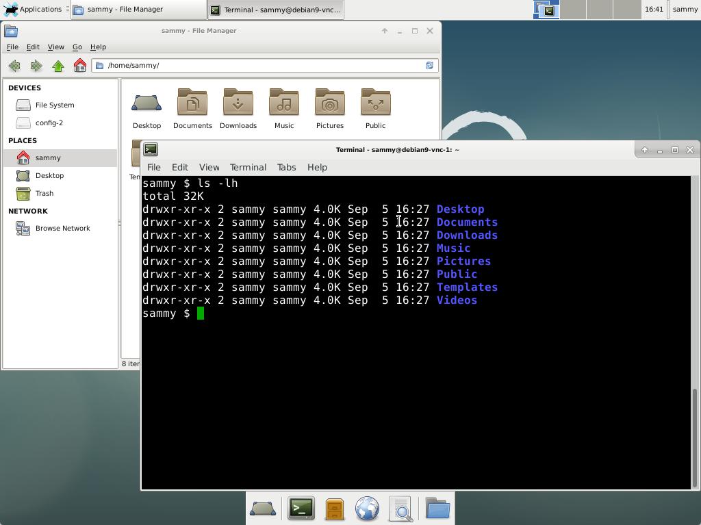Viewport: 701px width, 525px height.
Task: Open the Application Finder magnifier dock icon
Action: point(401,509)
